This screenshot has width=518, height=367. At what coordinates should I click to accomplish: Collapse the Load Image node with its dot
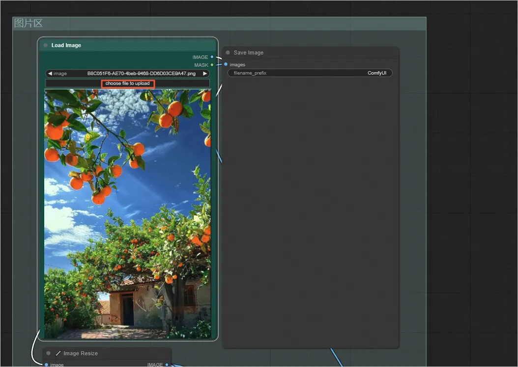(x=46, y=45)
